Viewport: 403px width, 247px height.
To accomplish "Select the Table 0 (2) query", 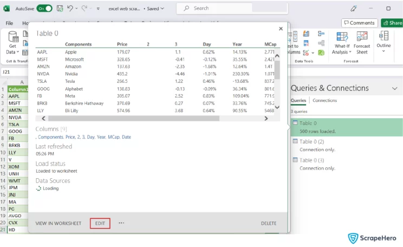I will point(347,146).
